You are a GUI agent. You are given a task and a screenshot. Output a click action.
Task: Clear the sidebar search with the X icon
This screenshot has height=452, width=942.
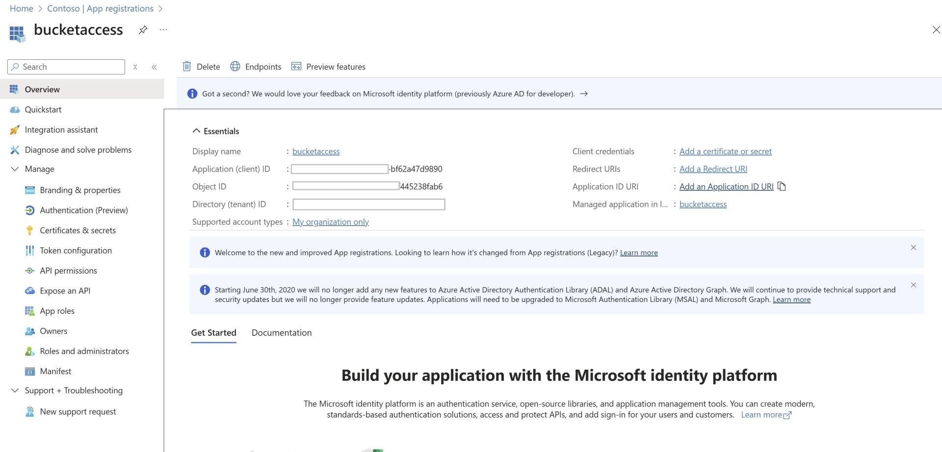[x=135, y=67]
